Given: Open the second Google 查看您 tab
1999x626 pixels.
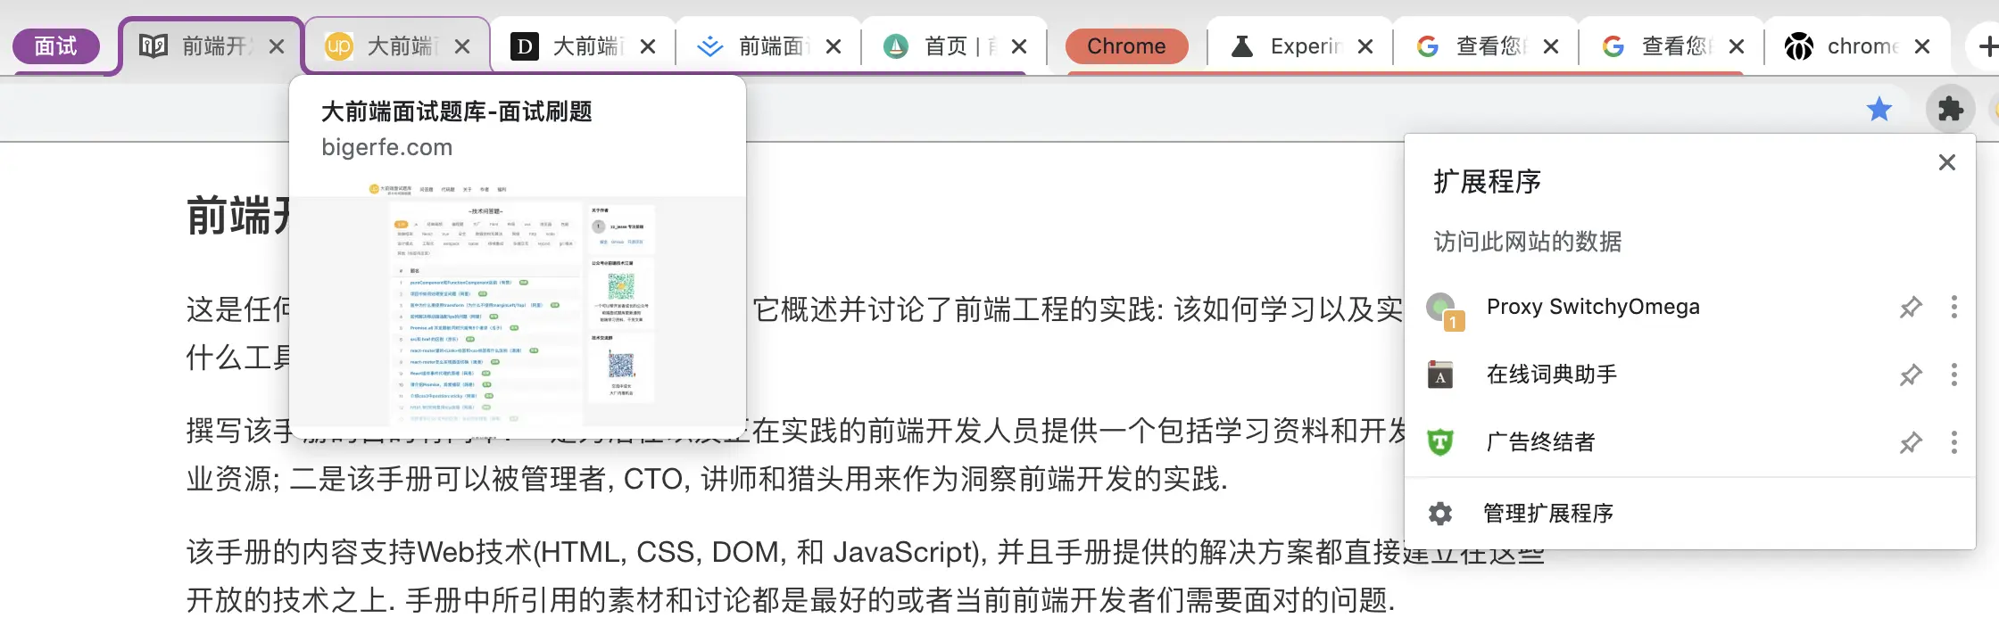Looking at the screenshot, I should (x=1671, y=46).
